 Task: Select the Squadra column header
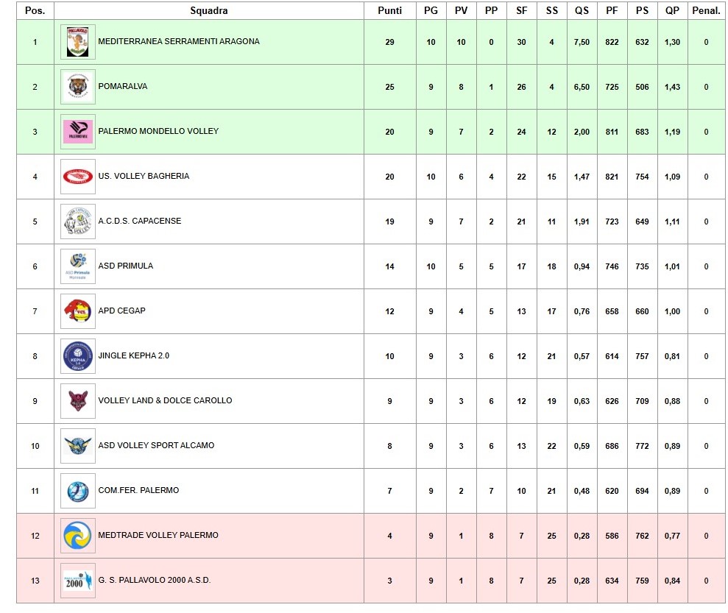coord(209,11)
